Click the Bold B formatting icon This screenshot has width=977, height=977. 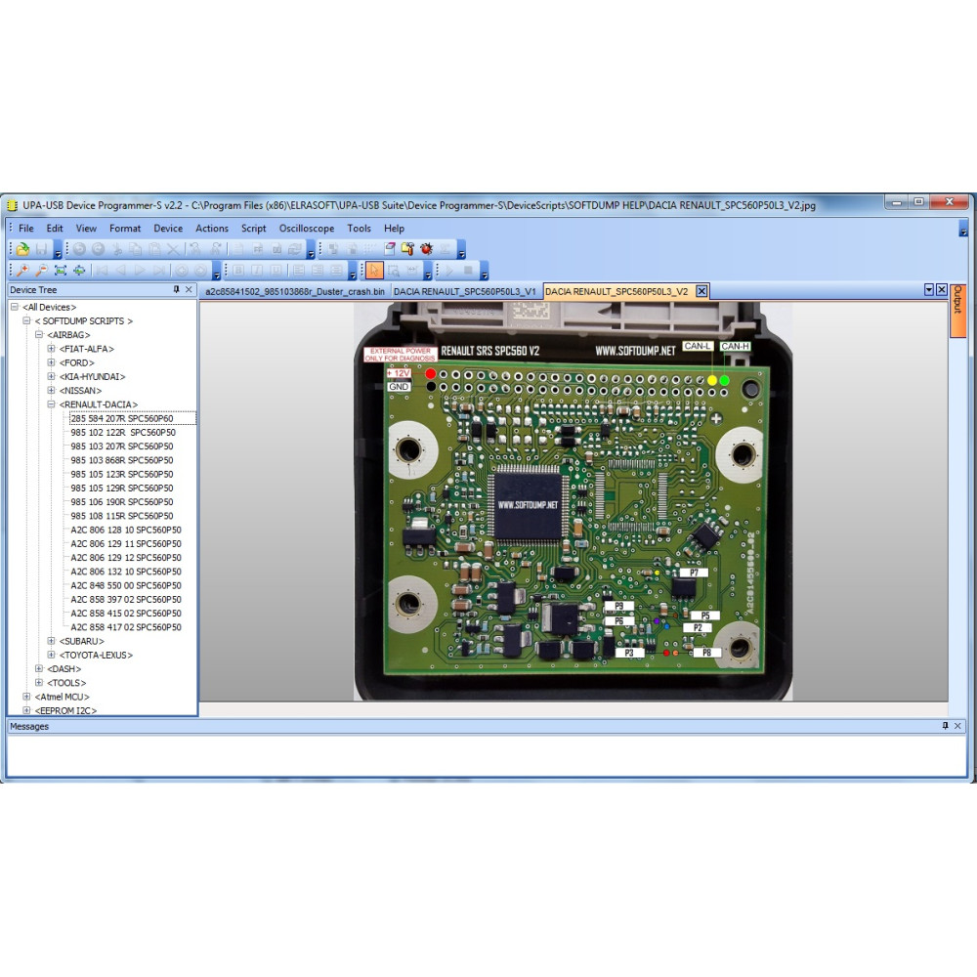tap(238, 270)
